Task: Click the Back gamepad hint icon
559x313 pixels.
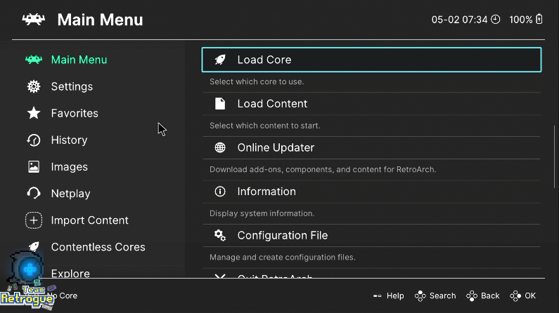Action: [472, 295]
